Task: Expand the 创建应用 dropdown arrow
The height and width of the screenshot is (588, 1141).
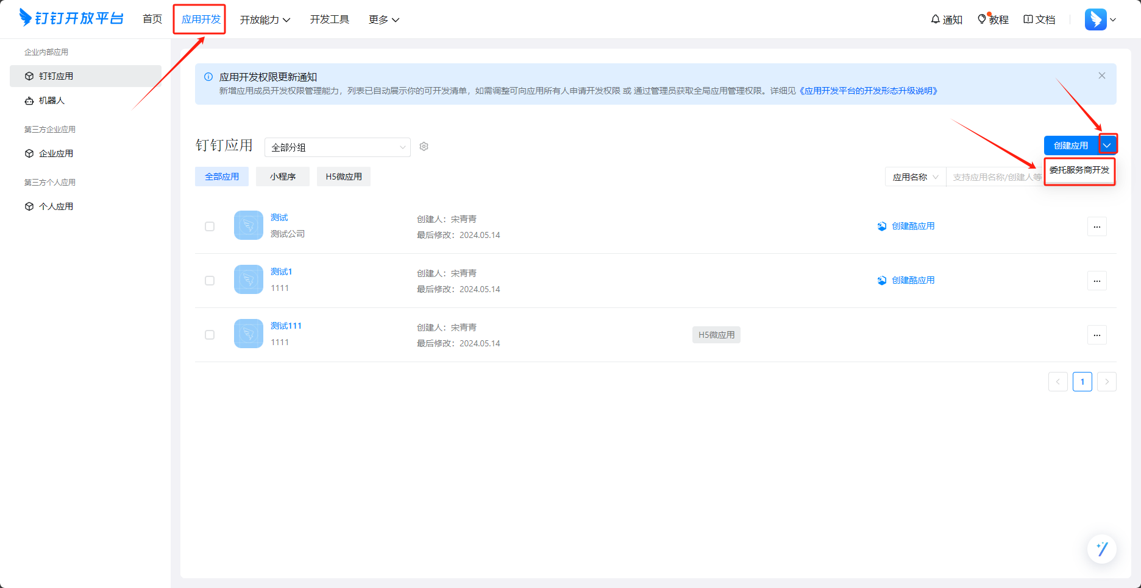Action: [1107, 145]
